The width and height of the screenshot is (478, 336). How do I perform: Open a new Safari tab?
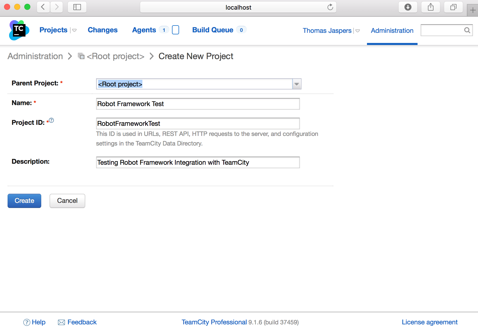click(472, 10)
